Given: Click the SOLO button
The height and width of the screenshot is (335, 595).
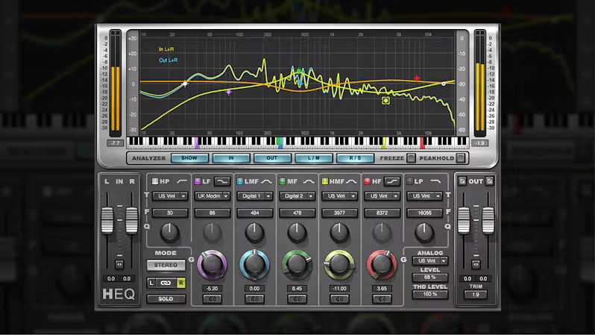Looking at the screenshot, I should [x=166, y=299].
